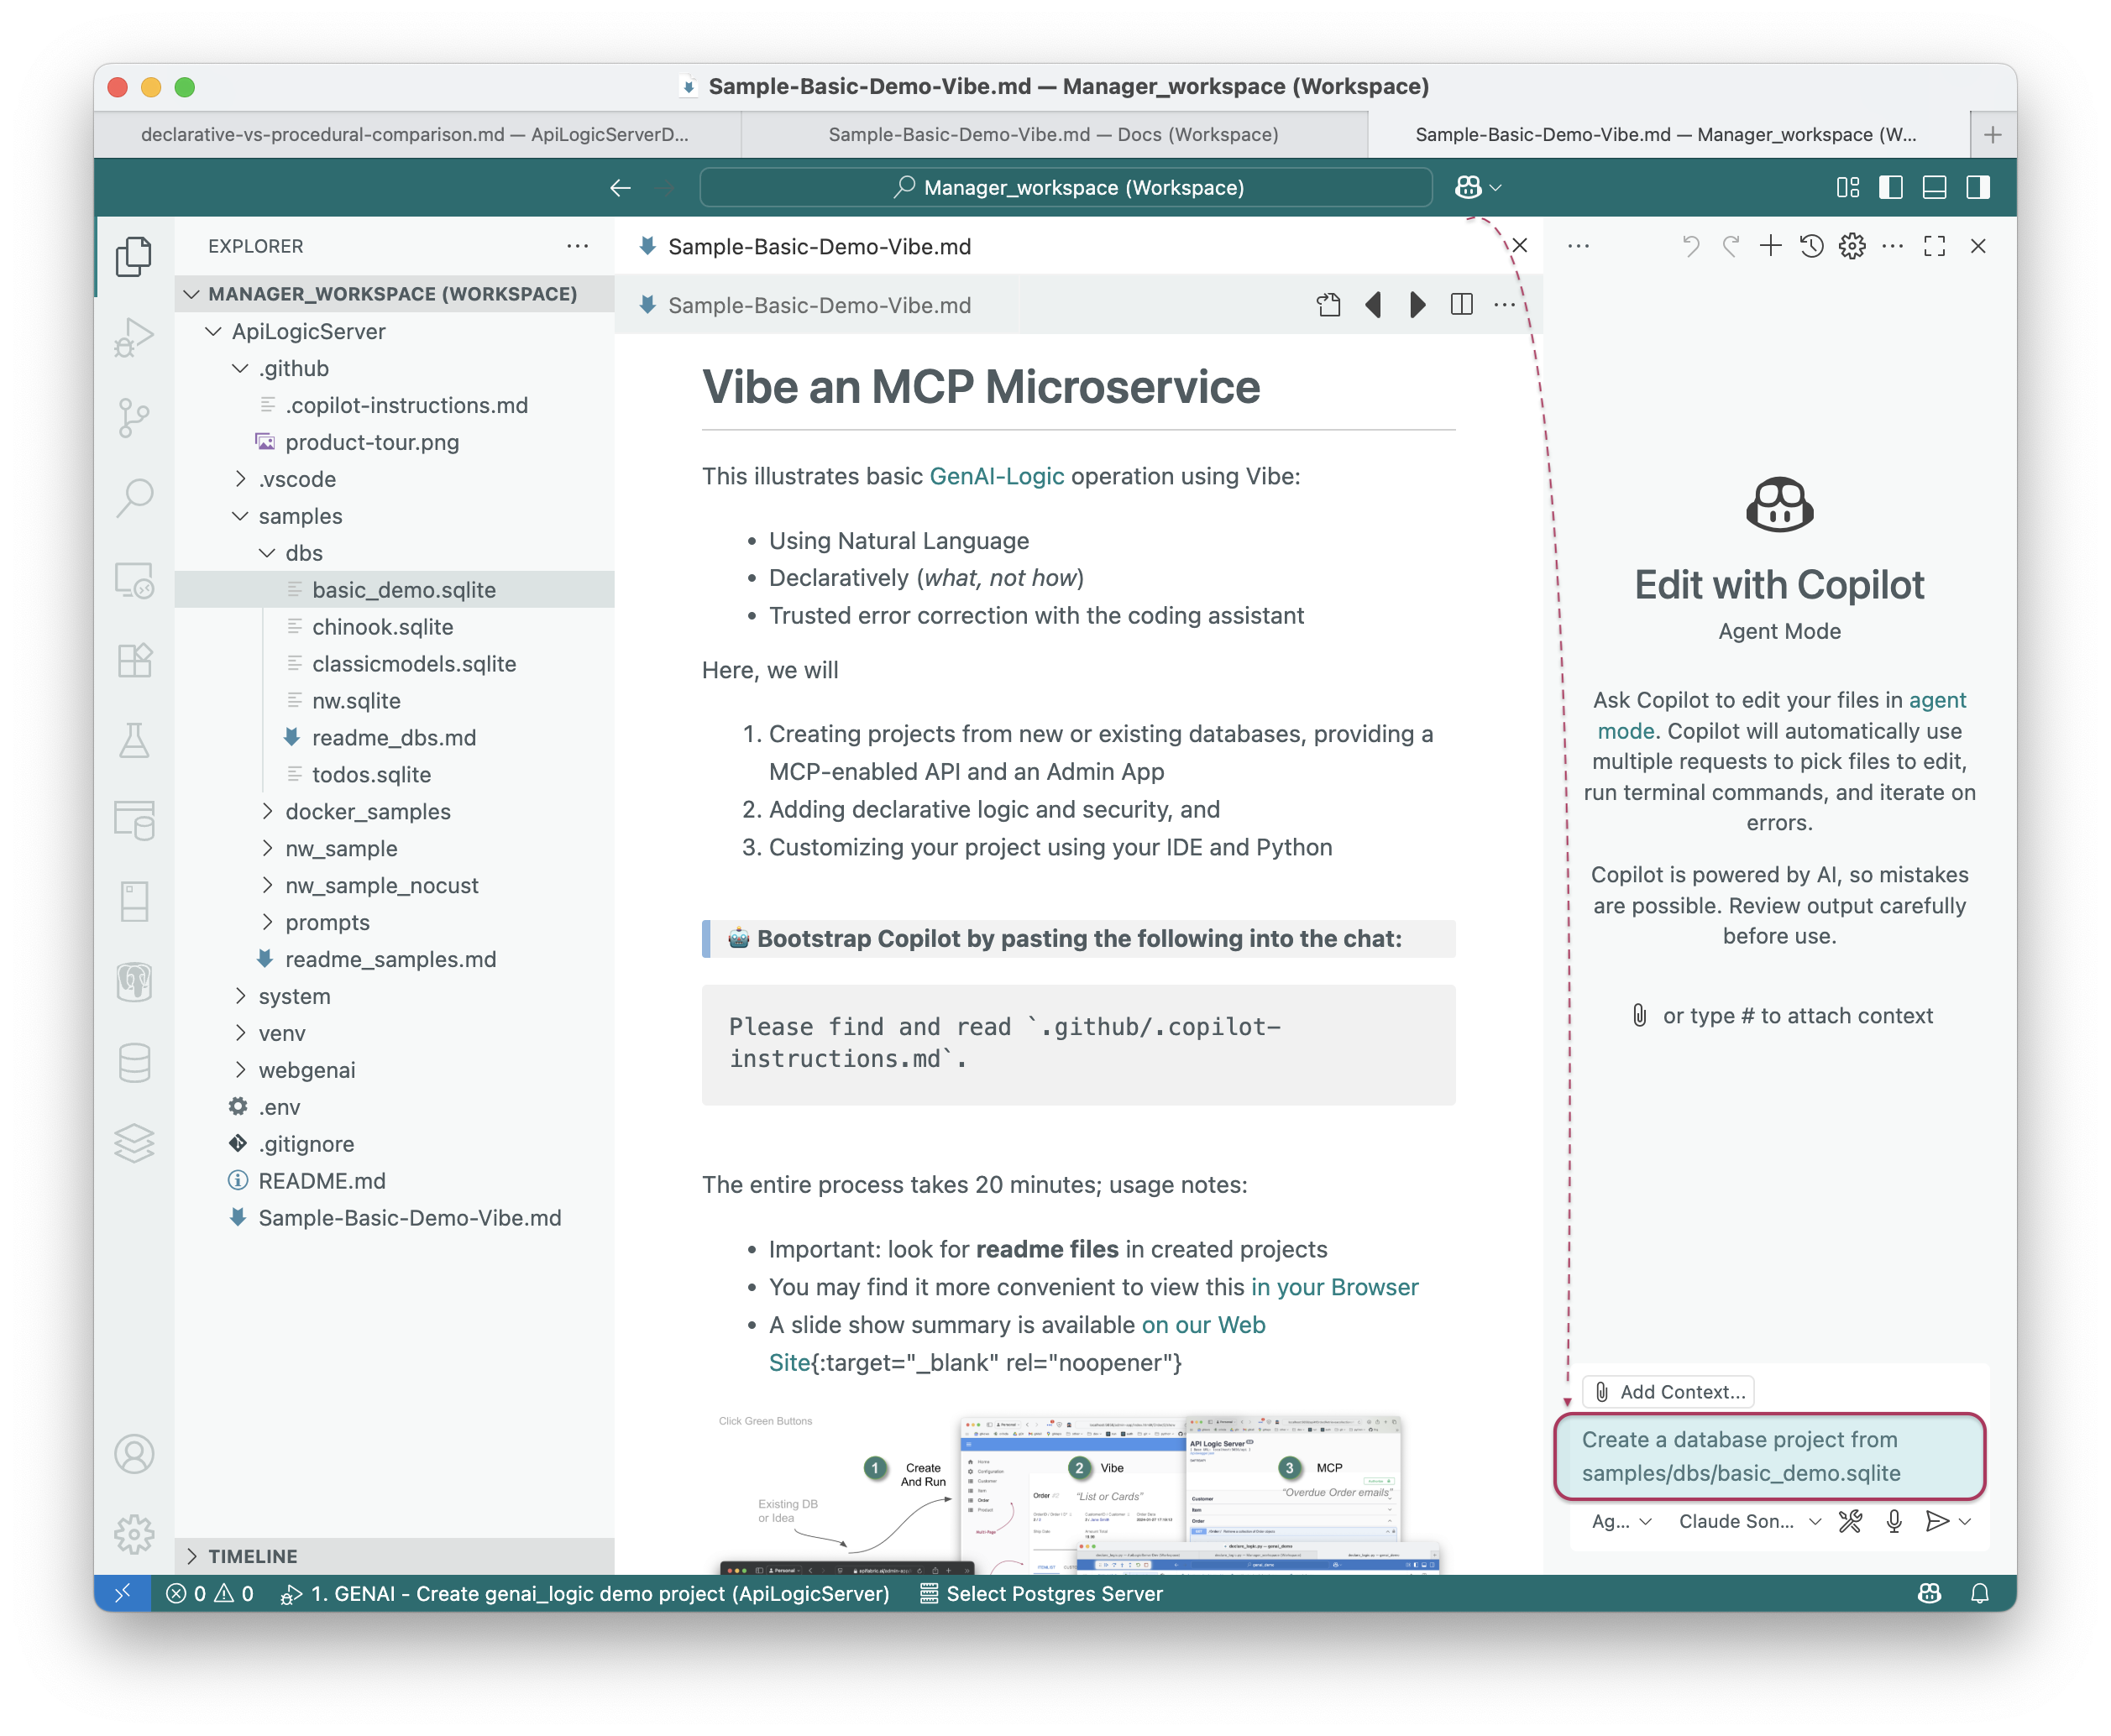Click the Manager_workspace command center search
Viewport: 2111px width, 1736px height.
click(1066, 188)
